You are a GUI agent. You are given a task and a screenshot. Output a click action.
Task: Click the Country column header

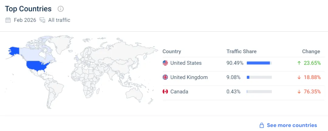click(172, 51)
